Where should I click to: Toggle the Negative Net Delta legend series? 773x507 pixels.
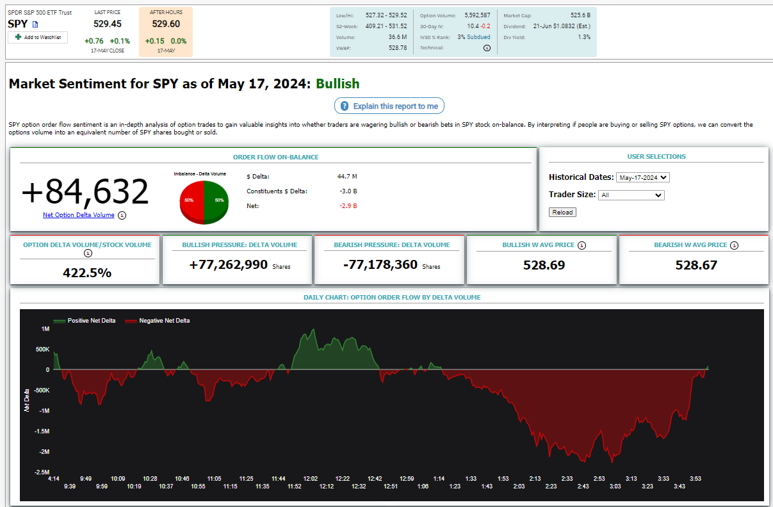(x=158, y=321)
